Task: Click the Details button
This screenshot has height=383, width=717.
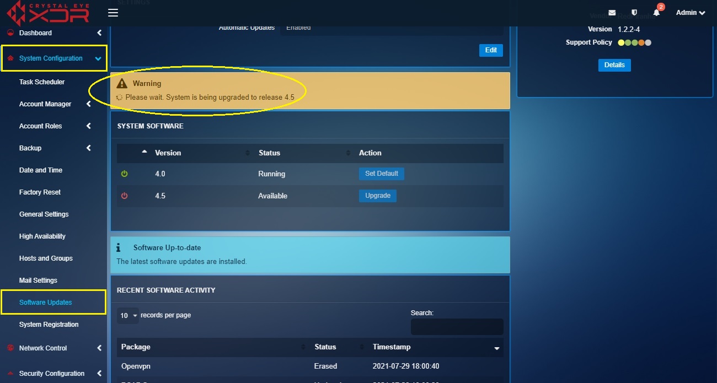Action: (x=614, y=65)
